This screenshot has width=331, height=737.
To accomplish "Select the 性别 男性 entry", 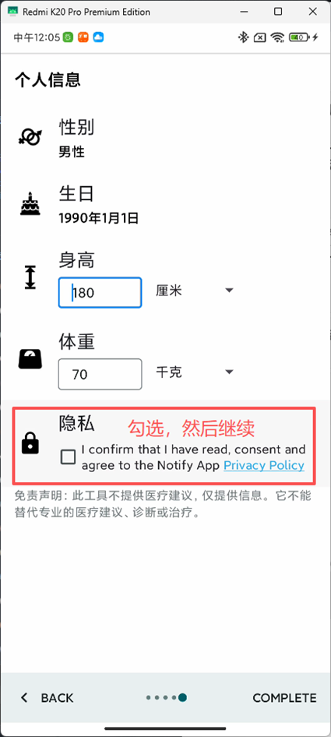I will pyautogui.click(x=165, y=138).
